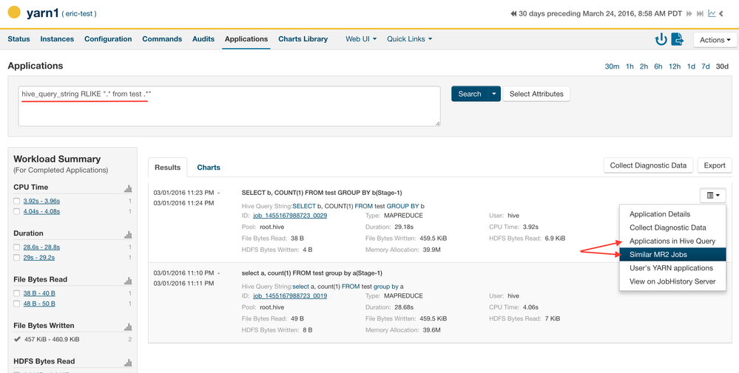Screen dimensions: 739x373
Task: Open the time range chart icon
Action: click(712, 13)
